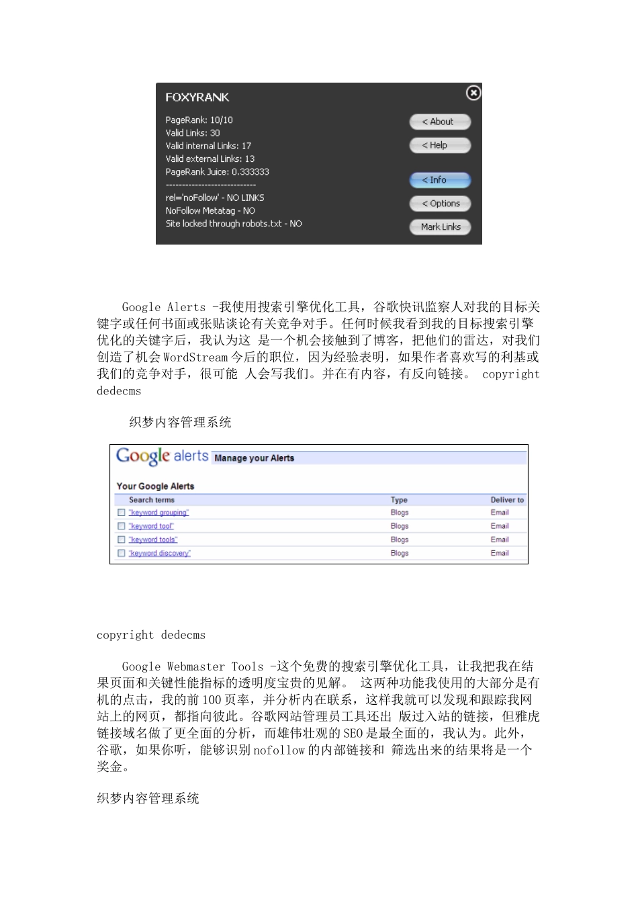Click the "Google Alerts" paragraph heading text

coord(164,308)
